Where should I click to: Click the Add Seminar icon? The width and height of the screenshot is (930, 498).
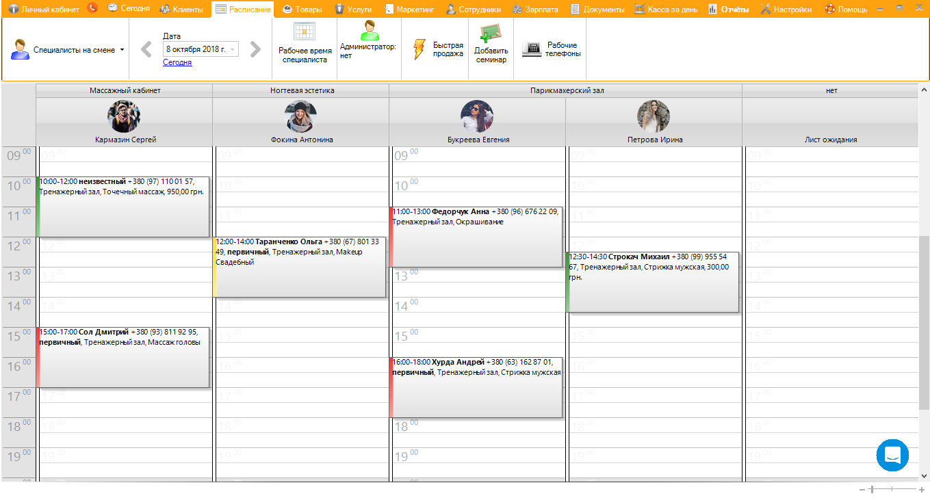coord(491,34)
